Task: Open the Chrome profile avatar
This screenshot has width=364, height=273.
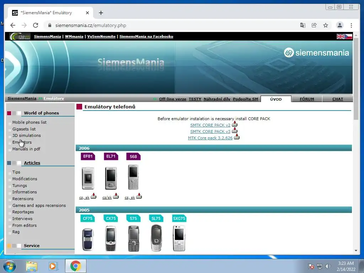Action: [339, 25]
